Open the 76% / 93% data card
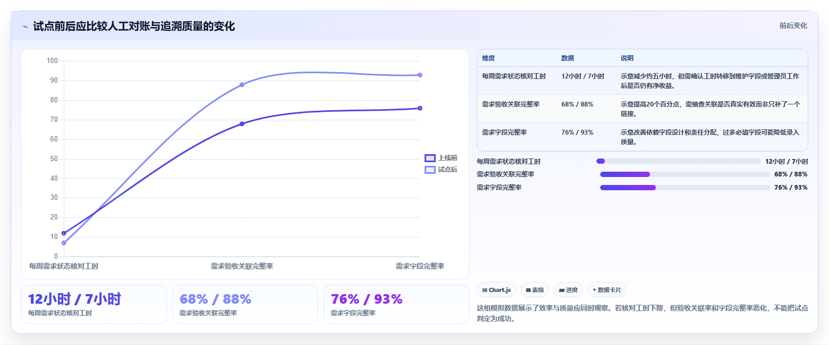 pyautogui.click(x=396, y=304)
